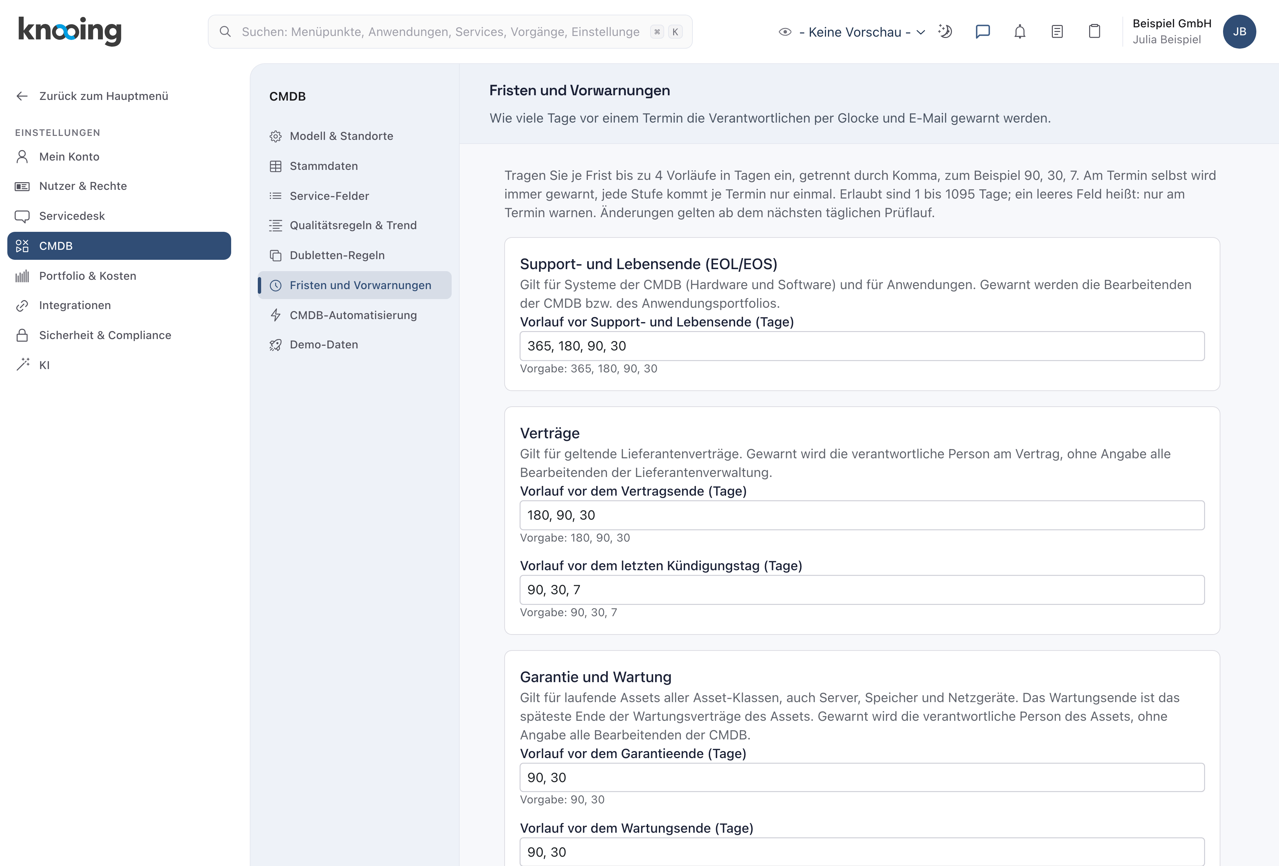
Task: Edit Vorlauf vor dem Vertragsende field
Action: pos(862,516)
